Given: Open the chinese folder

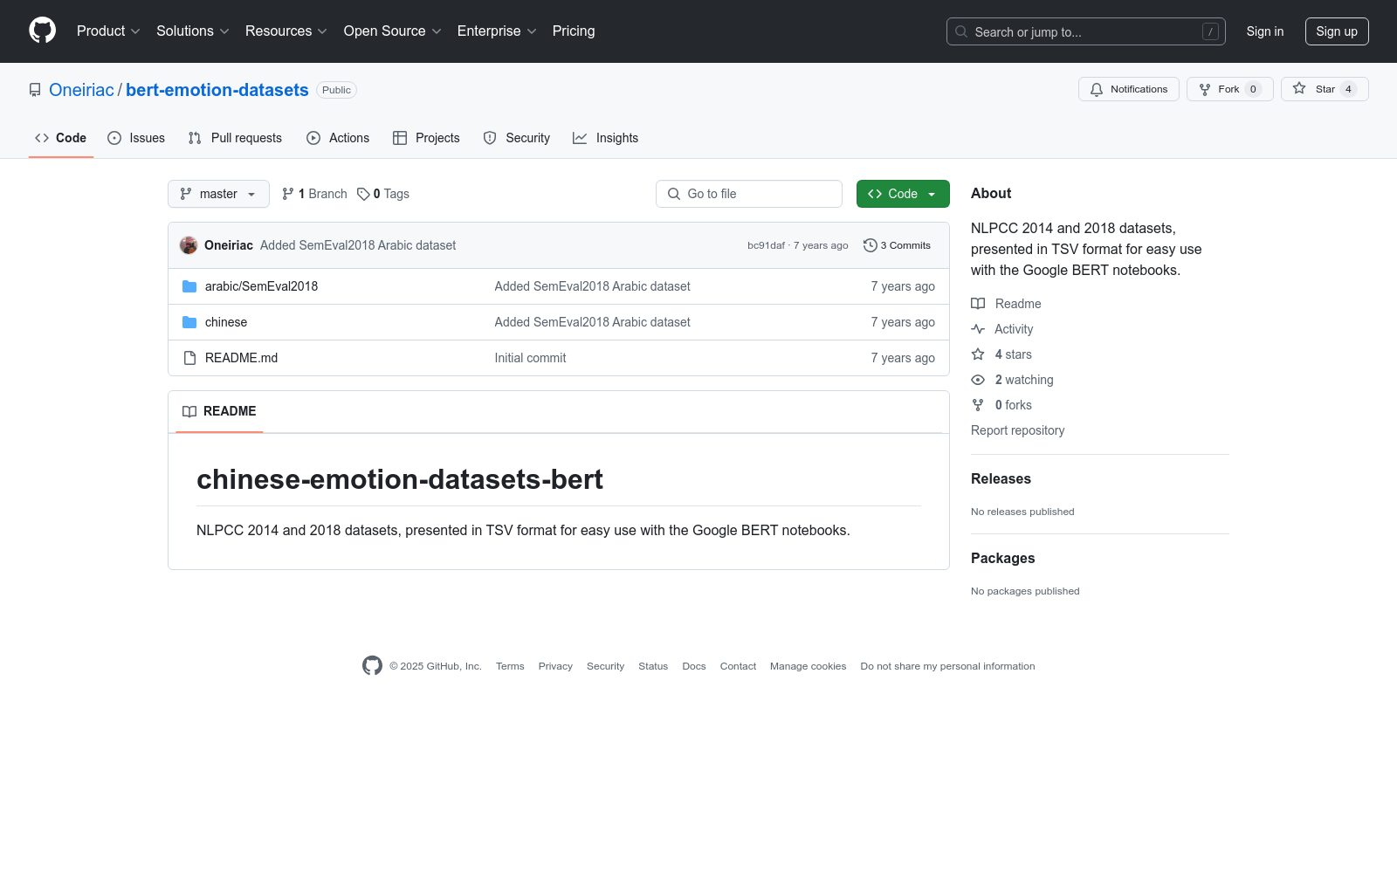Looking at the screenshot, I should pos(226,322).
